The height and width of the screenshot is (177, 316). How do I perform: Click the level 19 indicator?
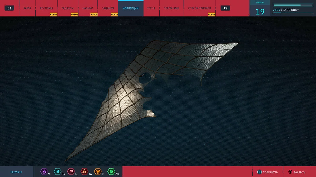pos(260,12)
